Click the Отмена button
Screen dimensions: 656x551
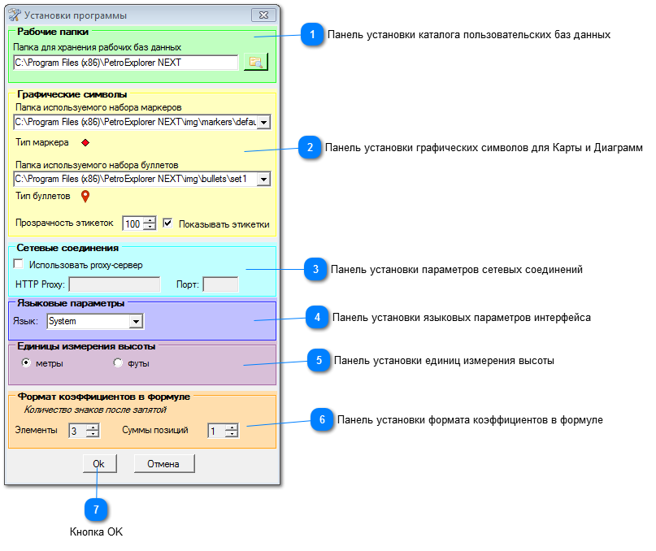point(164,463)
